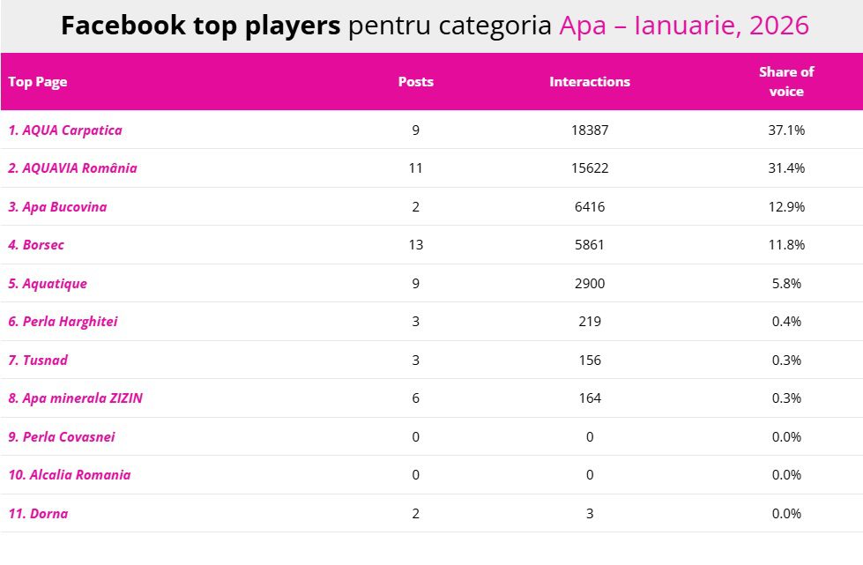Select the Alcalia Romania link

click(70, 475)
